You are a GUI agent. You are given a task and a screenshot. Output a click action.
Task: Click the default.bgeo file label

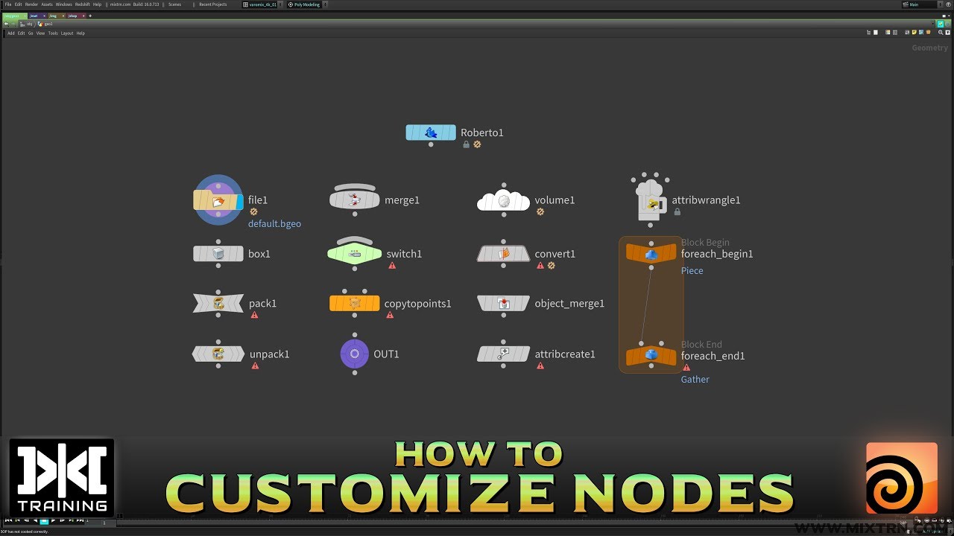(274, 224)
